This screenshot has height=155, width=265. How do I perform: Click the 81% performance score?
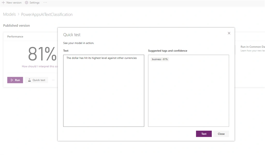click(42, 54)
